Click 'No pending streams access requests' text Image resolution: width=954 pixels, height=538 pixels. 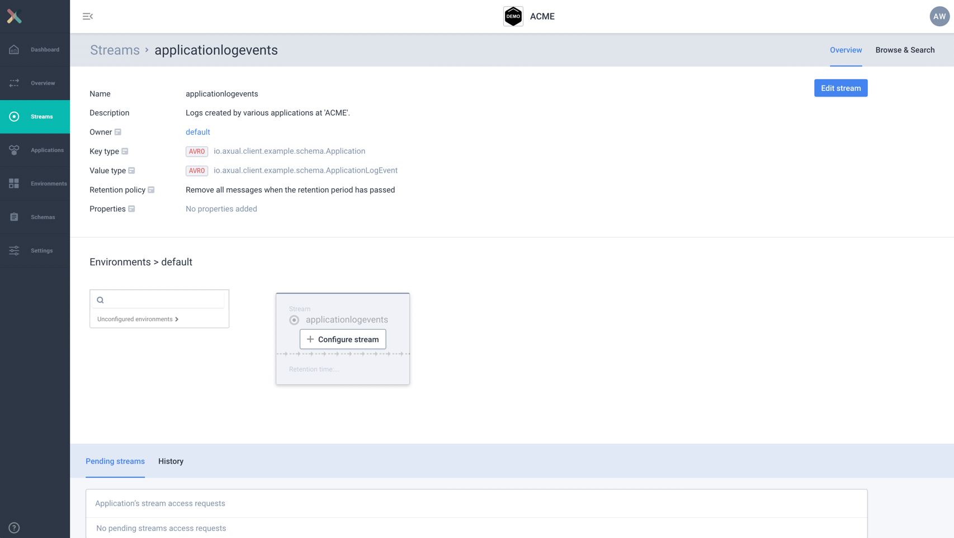161,528
